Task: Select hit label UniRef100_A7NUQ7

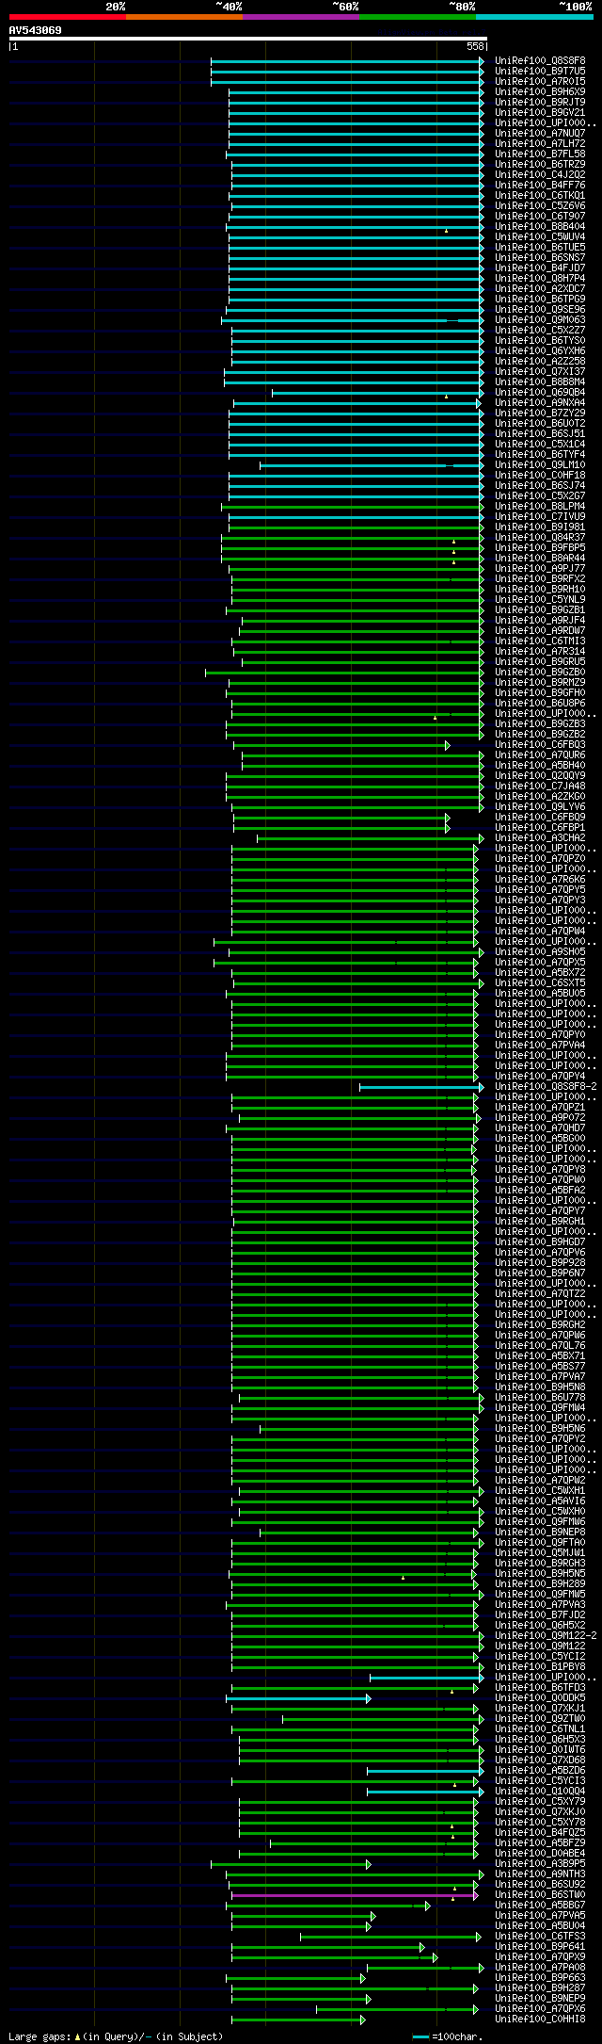Action: [540, 133]
